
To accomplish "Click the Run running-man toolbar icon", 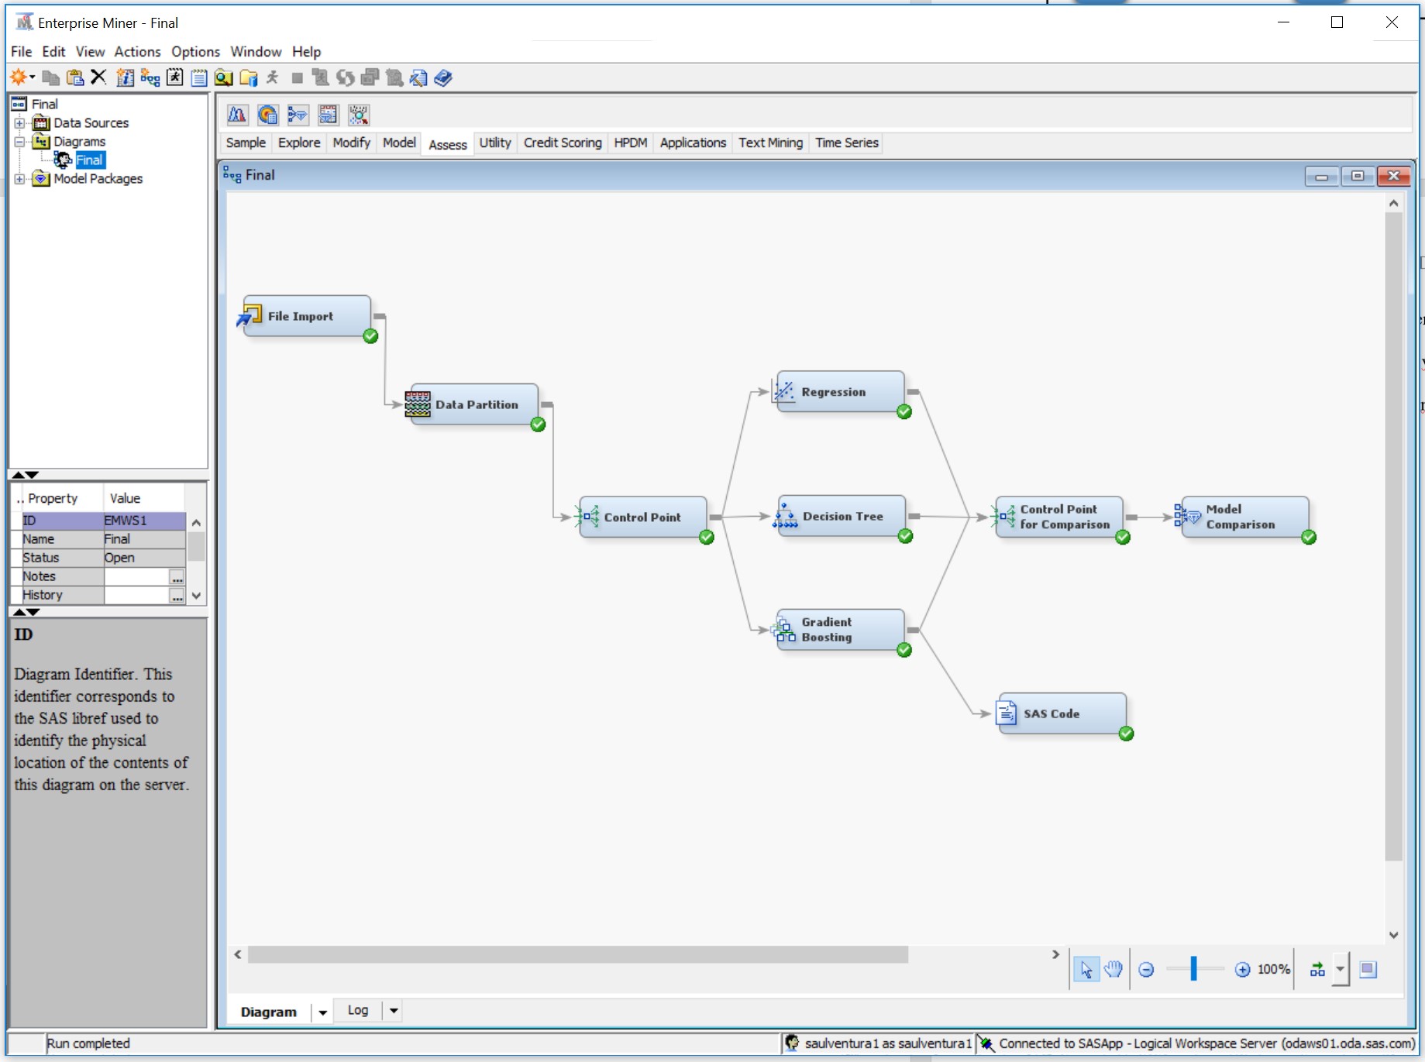I will click(272, 77).
